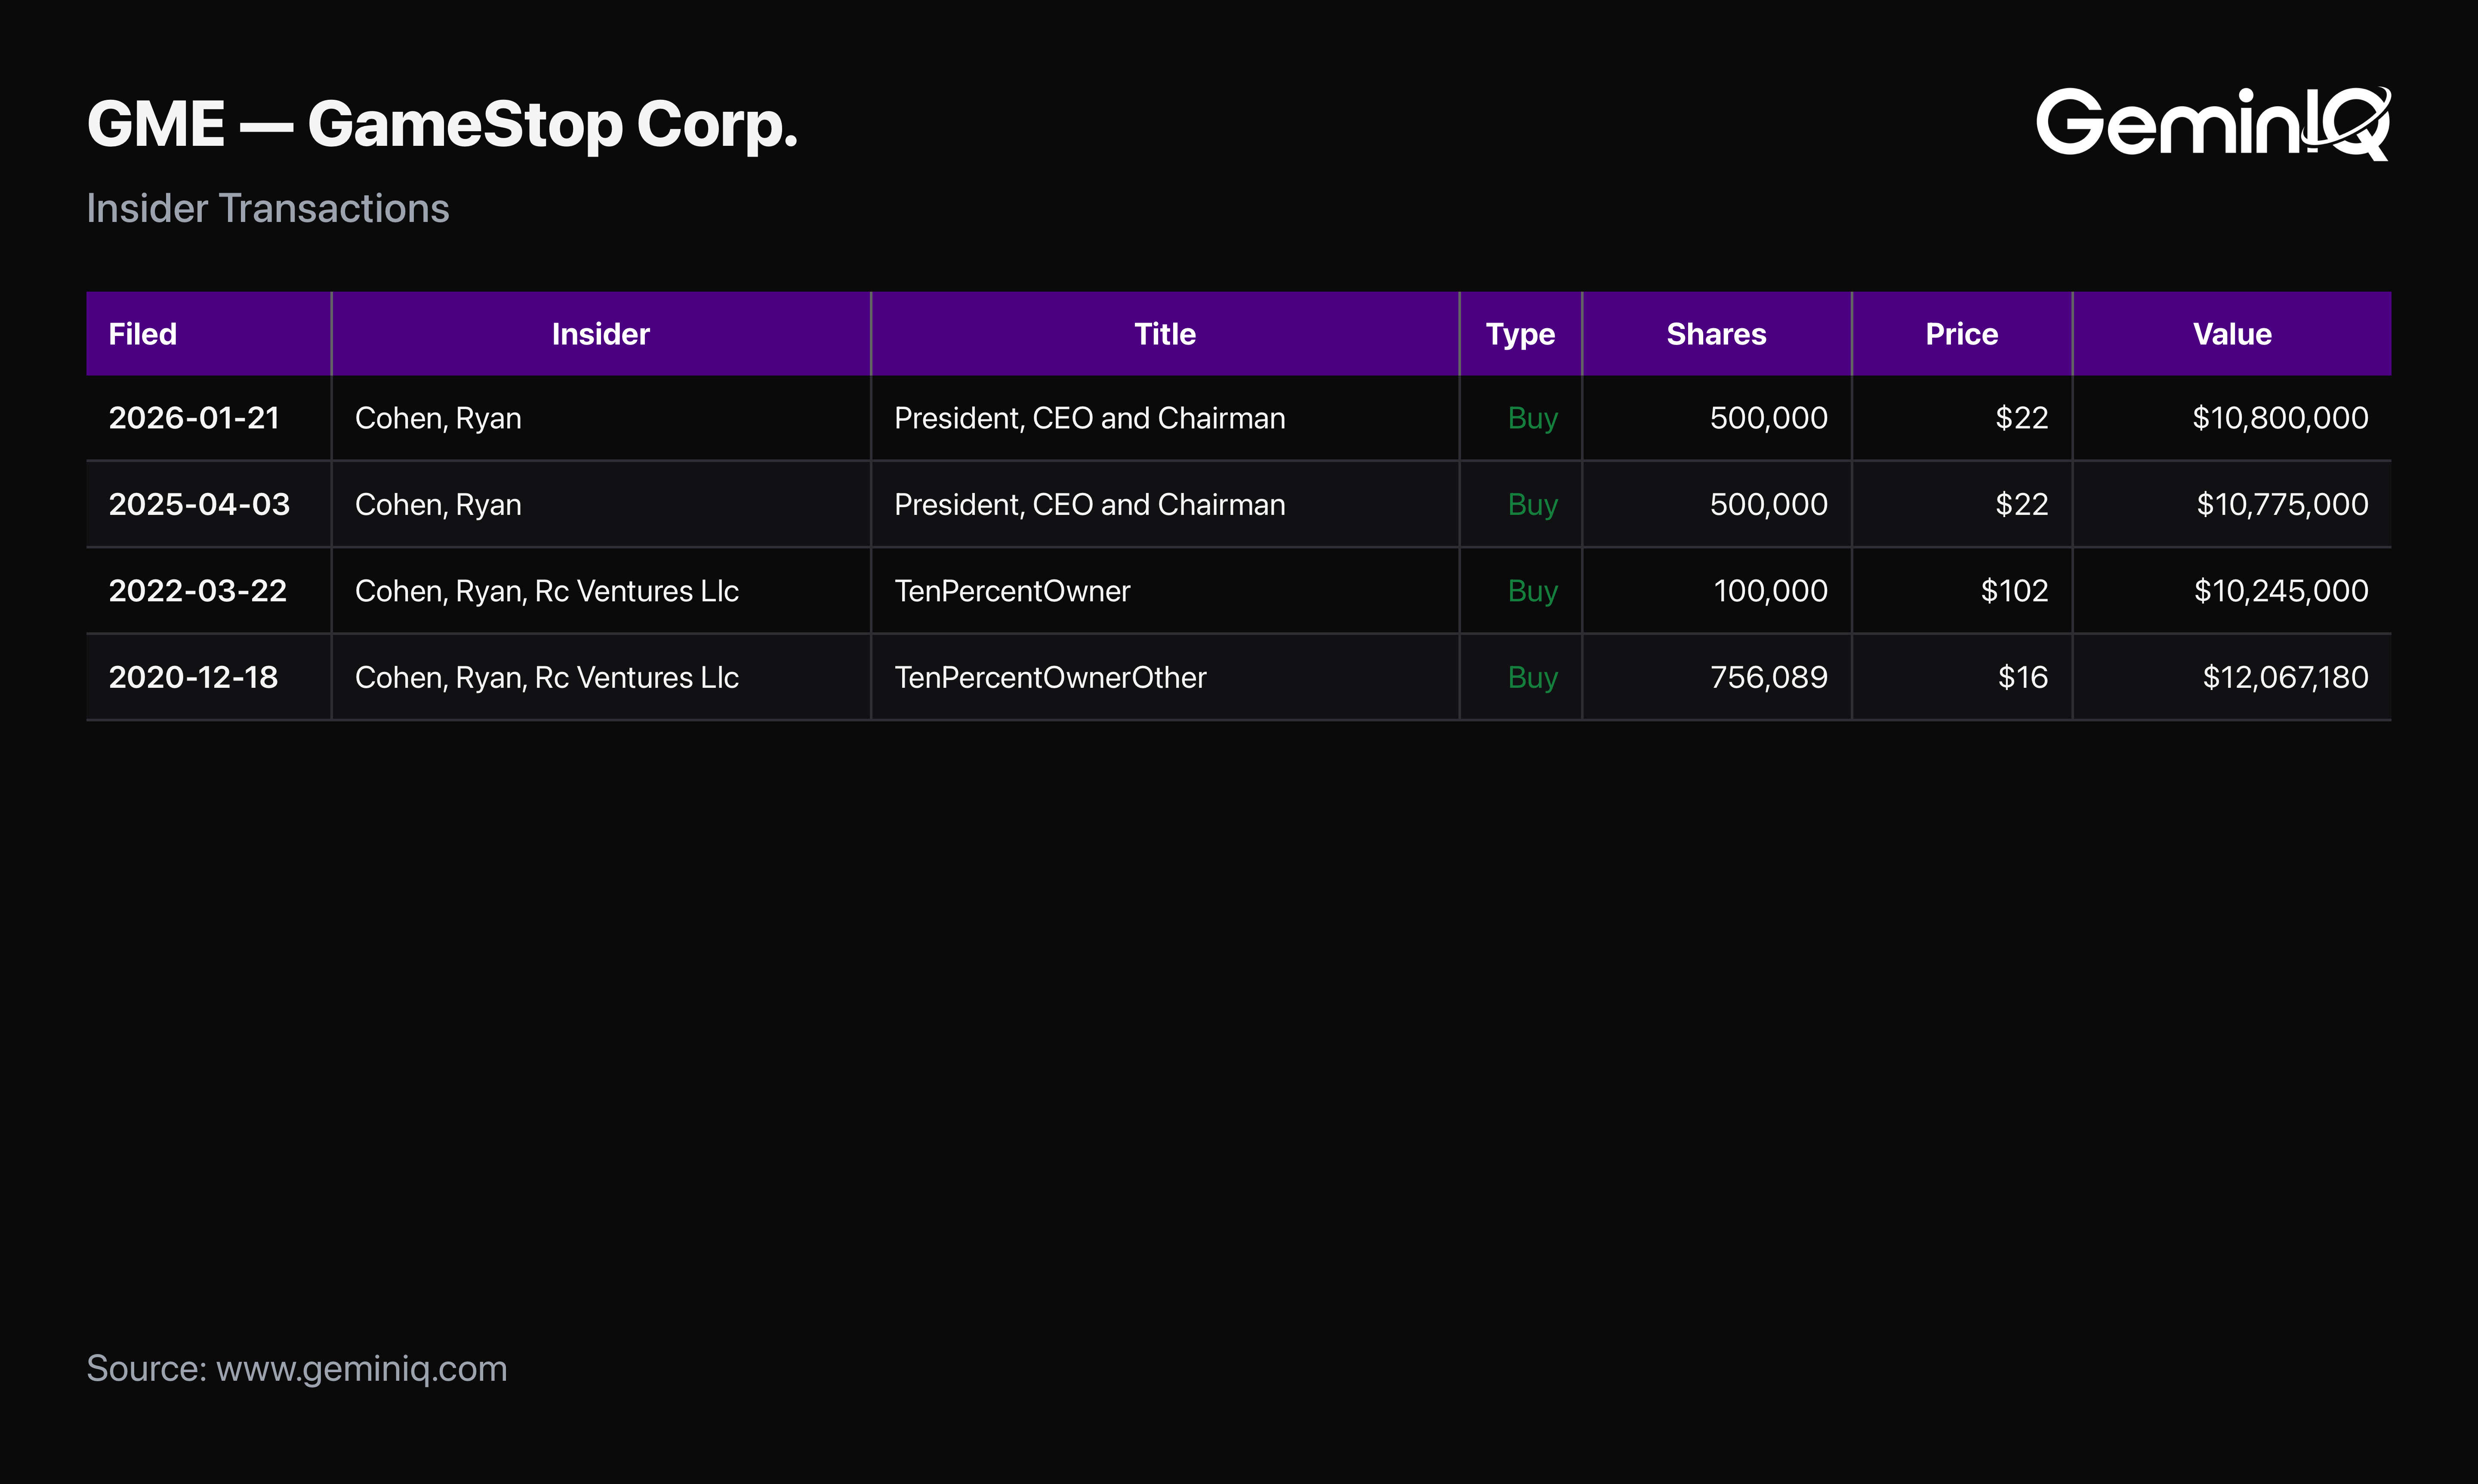Select the filed date 2026-01-21
The height and width of the screenshot is (1484, 2478).
click(194, 418)
